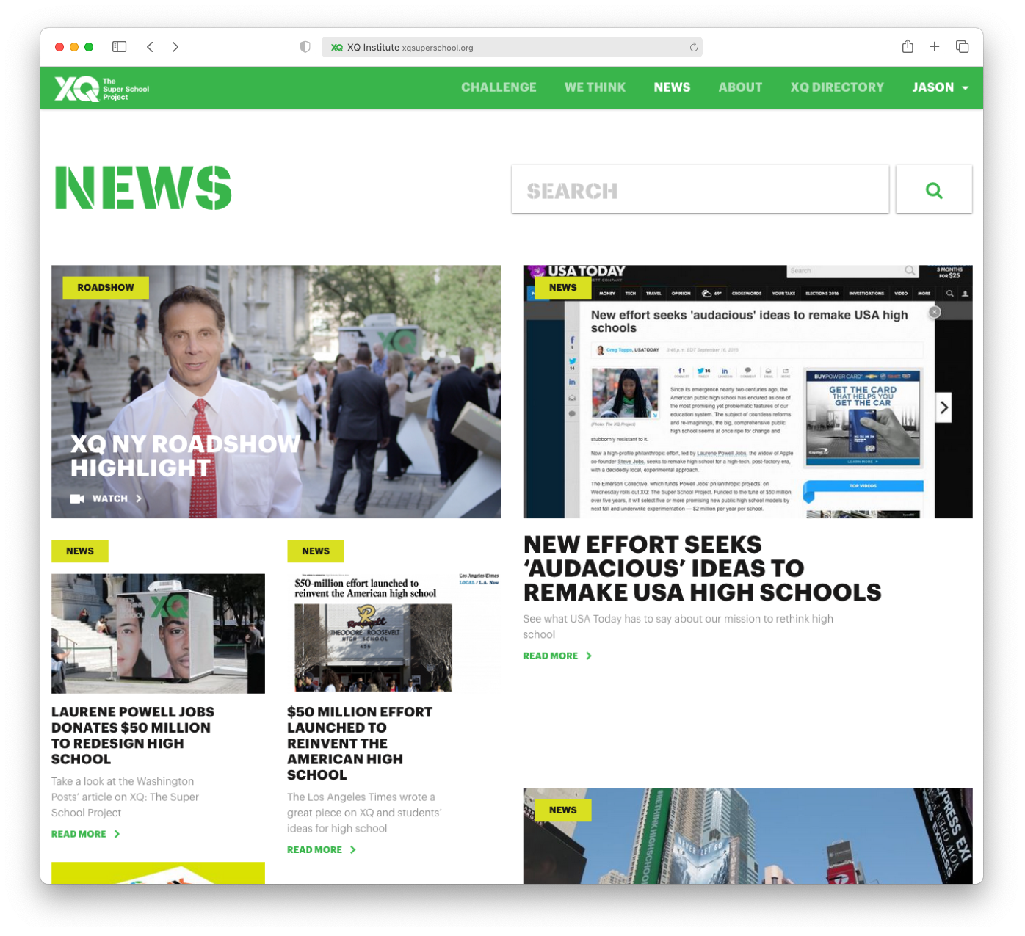This screenshot has width=1025, height=936.
Task: Open the Los Angeles Times article thumbnail
Action: point(394,634)
